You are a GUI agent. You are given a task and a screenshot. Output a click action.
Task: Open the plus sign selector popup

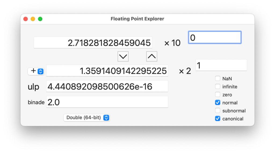click(36, 71)
